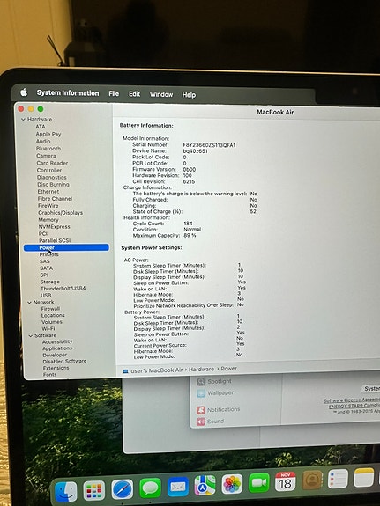Open Mail app in the dock
Image resolution: width=380 pixels, height=506 pixels.
click(x=178, y=487)
